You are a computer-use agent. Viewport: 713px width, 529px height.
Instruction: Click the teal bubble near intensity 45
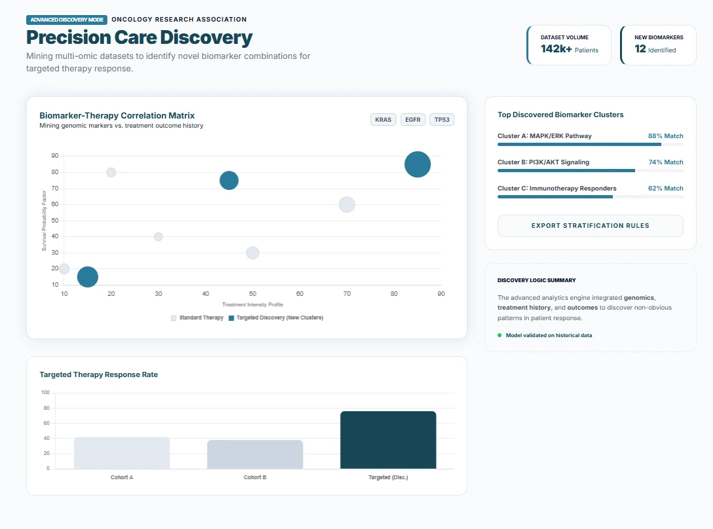click(x=229, y=181)
